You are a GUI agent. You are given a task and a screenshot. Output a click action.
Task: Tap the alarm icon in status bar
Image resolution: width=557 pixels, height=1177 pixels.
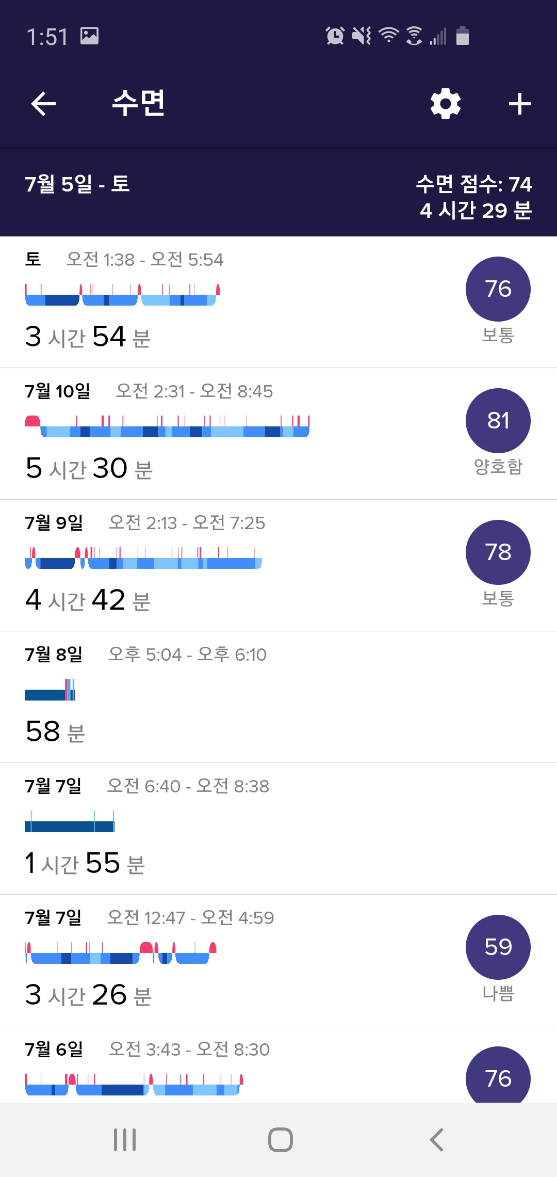point(335,36)
